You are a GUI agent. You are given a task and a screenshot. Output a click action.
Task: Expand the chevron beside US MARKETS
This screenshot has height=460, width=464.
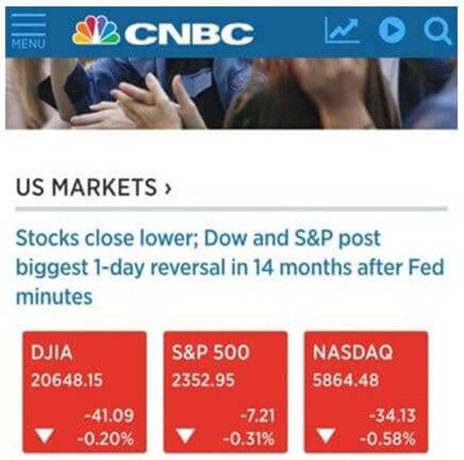168,188
